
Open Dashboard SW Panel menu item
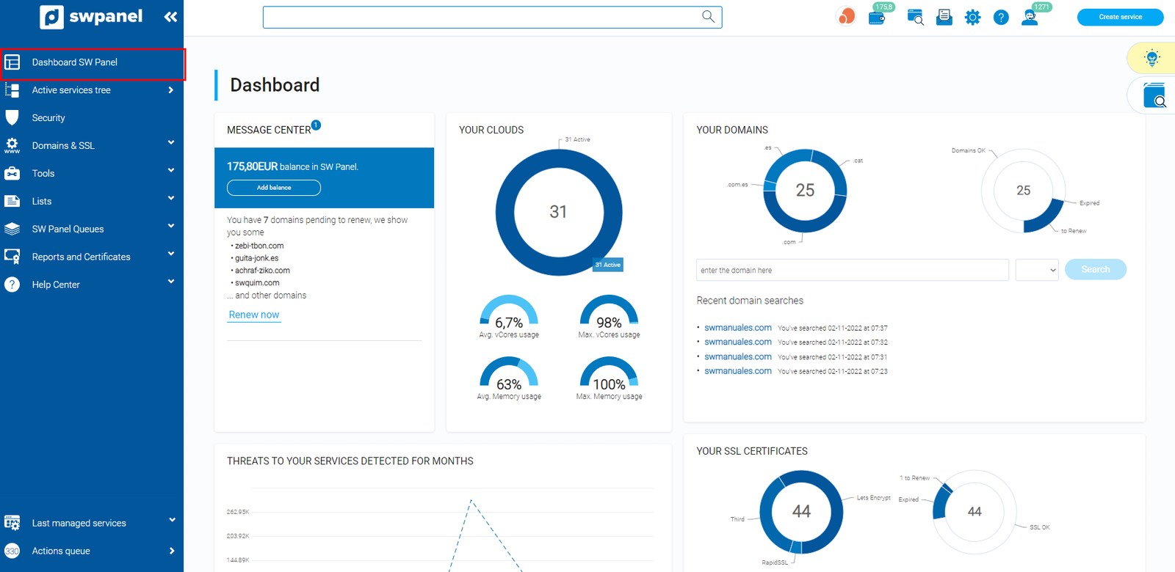[92, 62]
